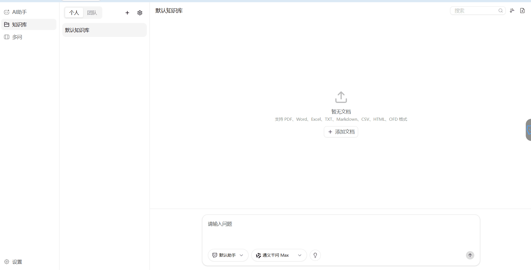The image size is (531, 270).
Task: Click the 默认知识库 page title
Action: pyautogui.click(x=169, y=11)
